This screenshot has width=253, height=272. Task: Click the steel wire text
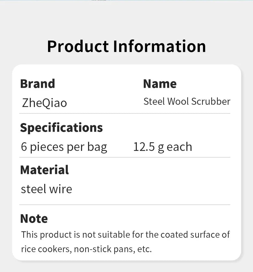tap(46, 189)
